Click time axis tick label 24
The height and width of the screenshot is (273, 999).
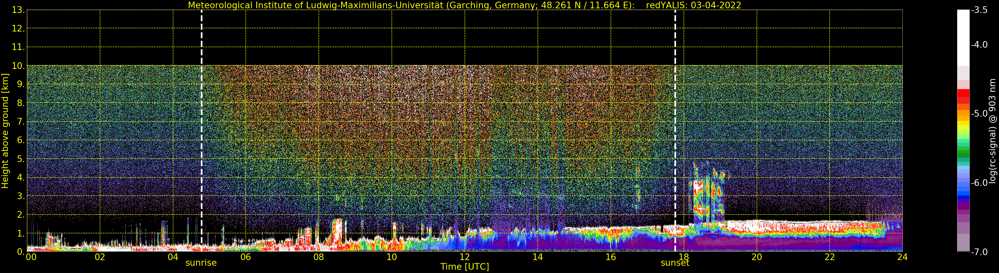902,257
